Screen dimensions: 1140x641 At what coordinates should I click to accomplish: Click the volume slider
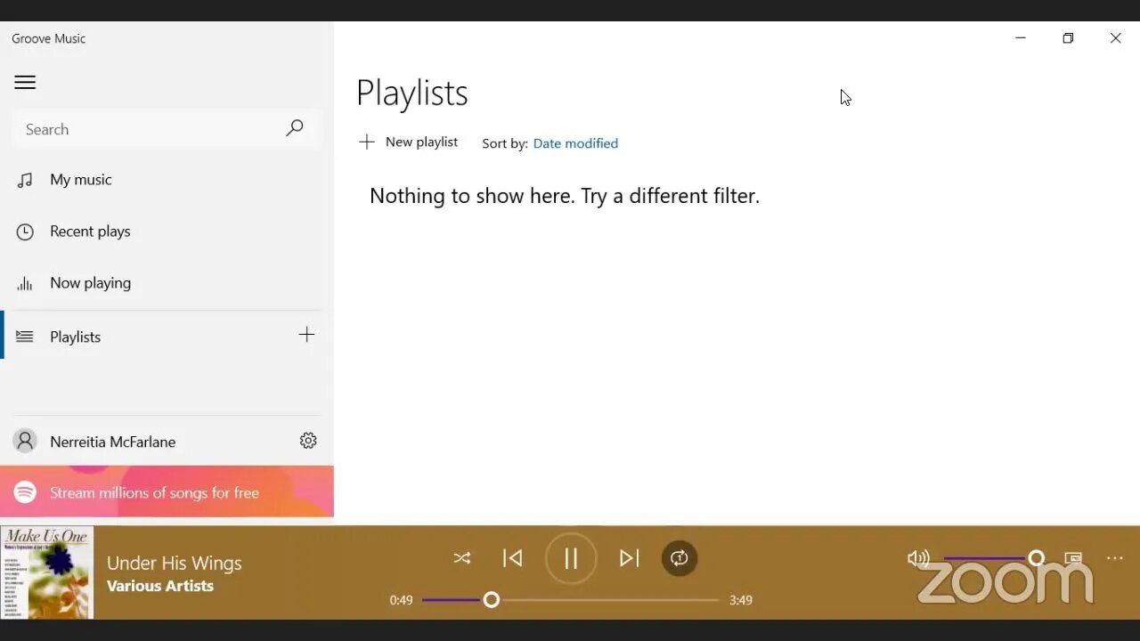993,558
